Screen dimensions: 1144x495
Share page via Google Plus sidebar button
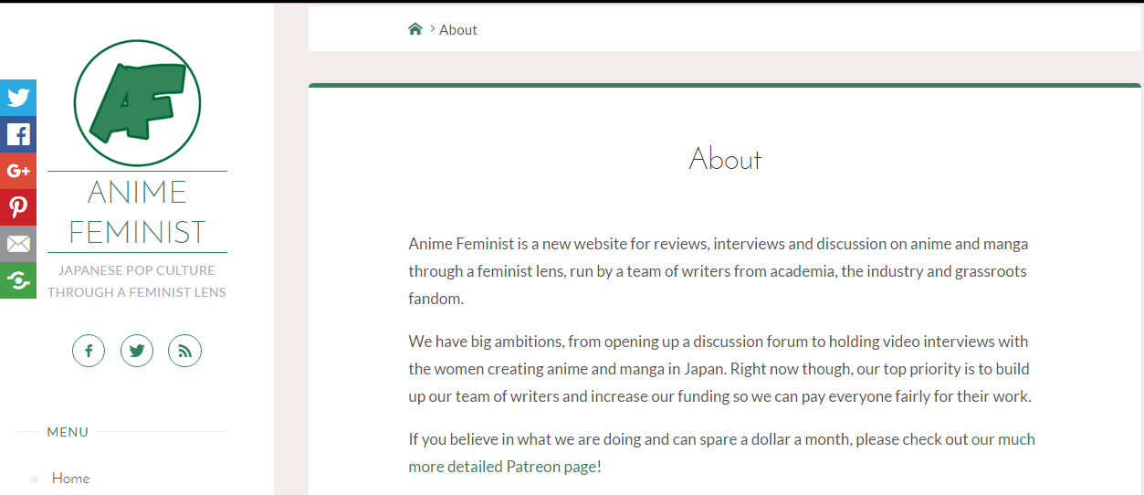coord(18,171)
